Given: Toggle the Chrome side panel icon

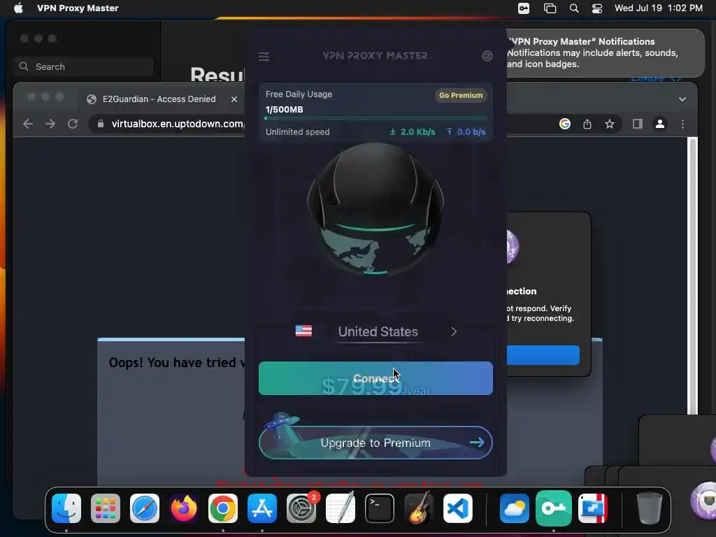Looking at the screenshot, I should (x=638, y=124).
